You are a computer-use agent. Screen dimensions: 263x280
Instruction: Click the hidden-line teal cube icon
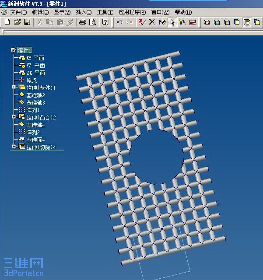click(x=217, y=22)
